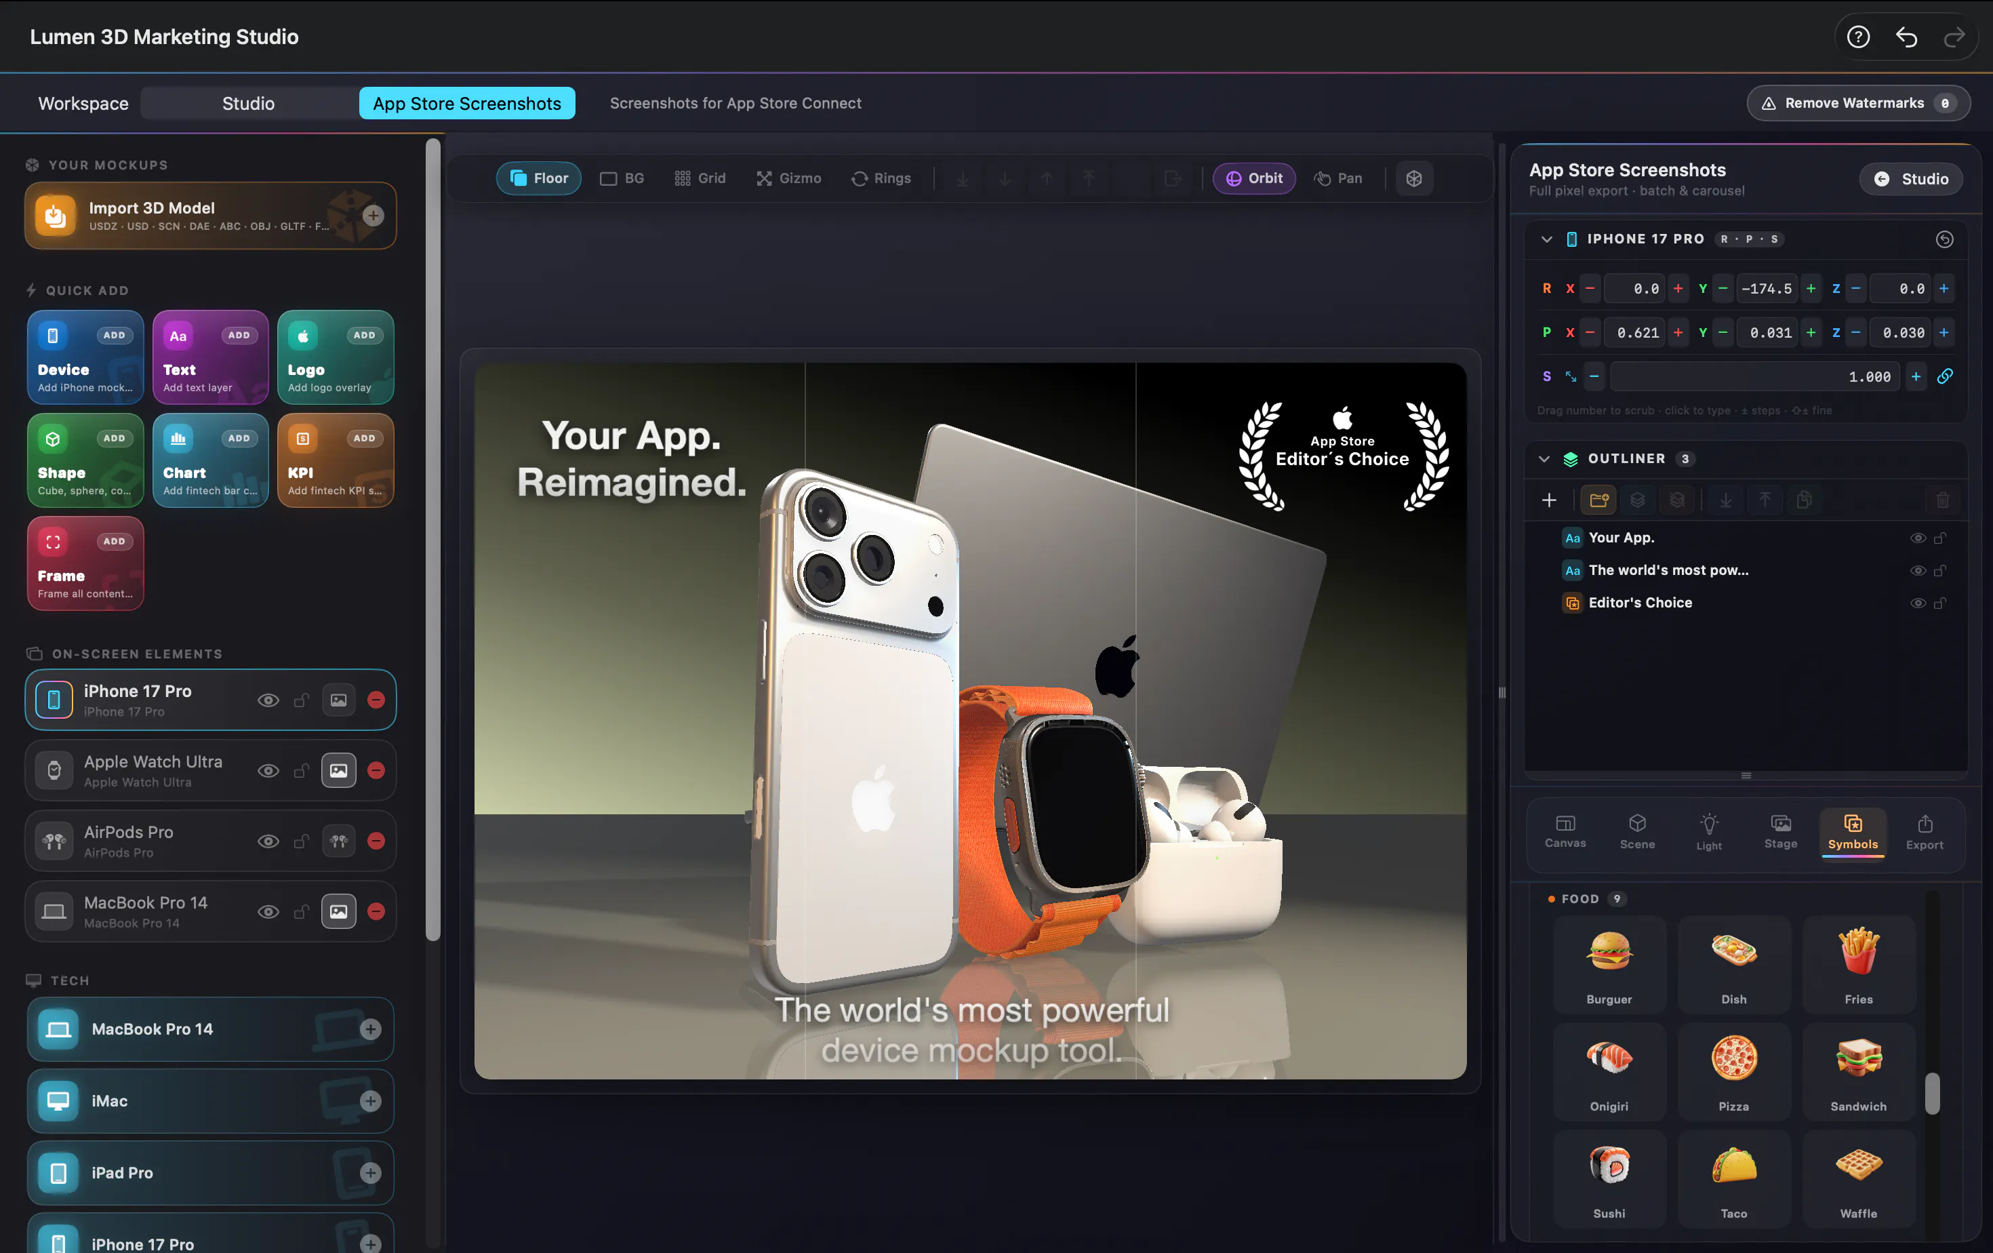The width and height of the screenshot is (1993, 1253).
Task: Open the image icon for Apple Watch Ultra row
Action: pos(338,770)
